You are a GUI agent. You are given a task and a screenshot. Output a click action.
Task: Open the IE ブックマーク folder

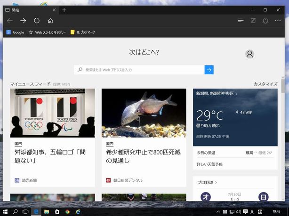[83, 32]
